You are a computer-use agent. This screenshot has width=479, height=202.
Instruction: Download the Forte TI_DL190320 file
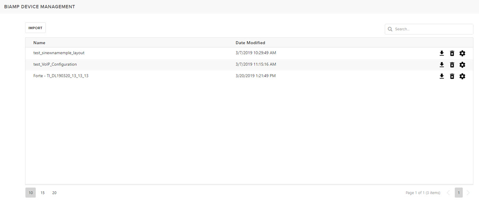[x=442, y=76]
